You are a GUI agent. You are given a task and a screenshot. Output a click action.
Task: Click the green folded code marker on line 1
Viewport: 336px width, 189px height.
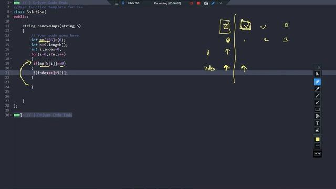(x=17, y=3)
